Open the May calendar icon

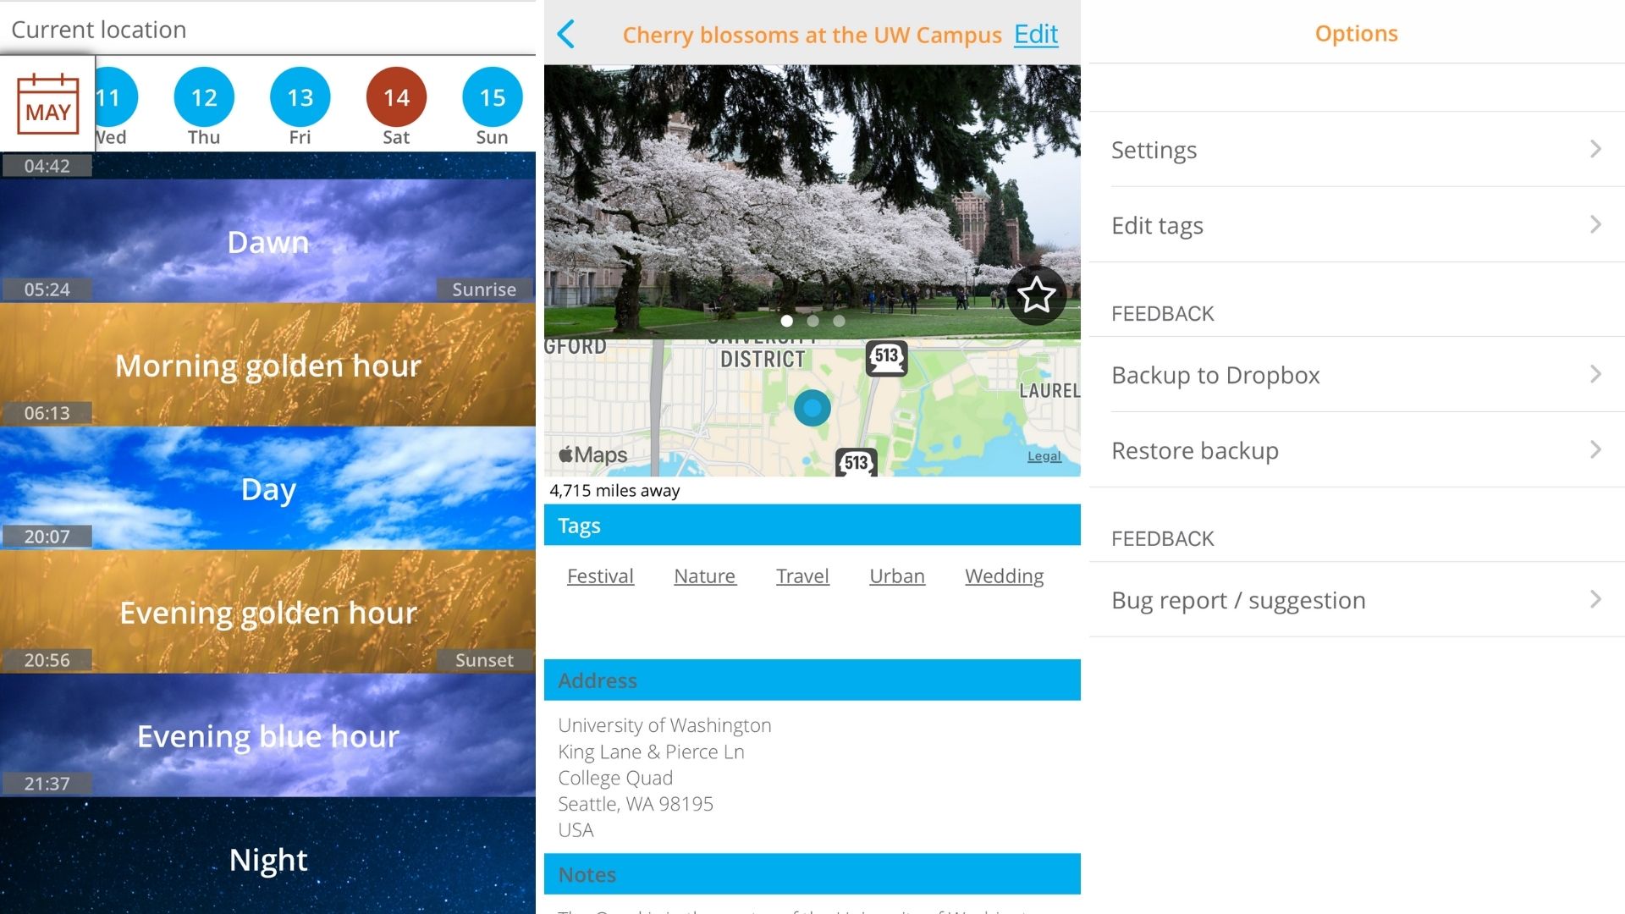point(47,103)
